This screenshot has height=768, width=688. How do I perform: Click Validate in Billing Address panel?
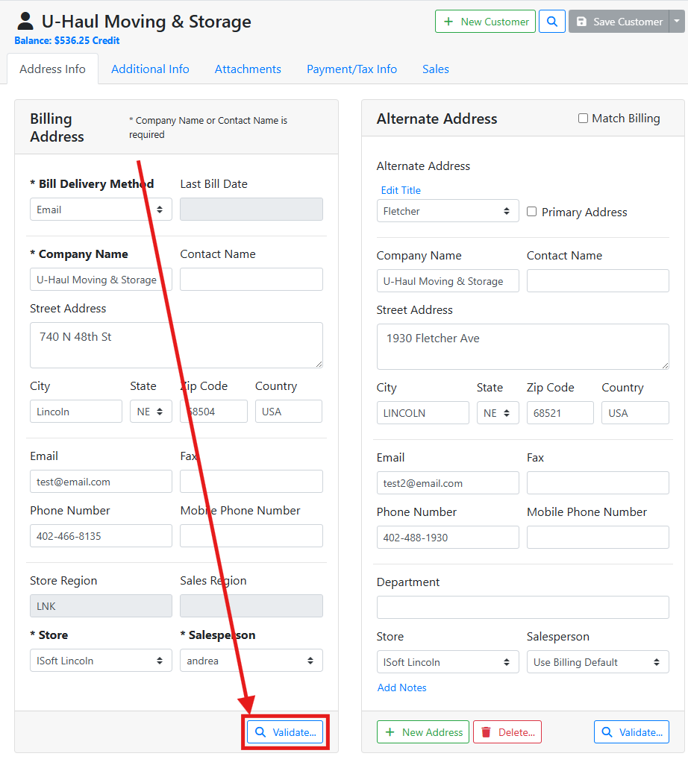[x=286, y=732]
